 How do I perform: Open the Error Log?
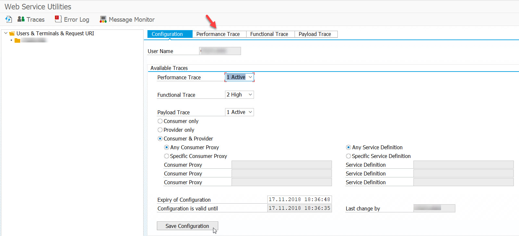[x=72, y=19]
